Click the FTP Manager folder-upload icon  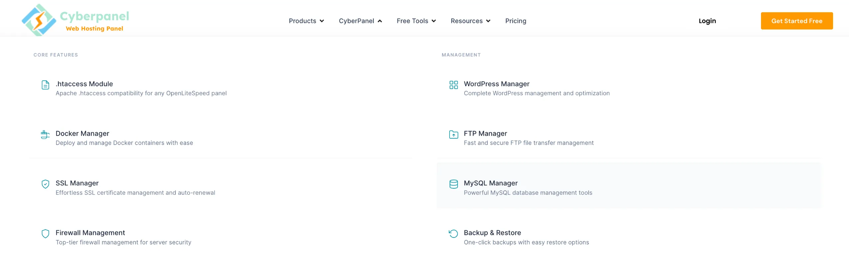coord(454,135)
